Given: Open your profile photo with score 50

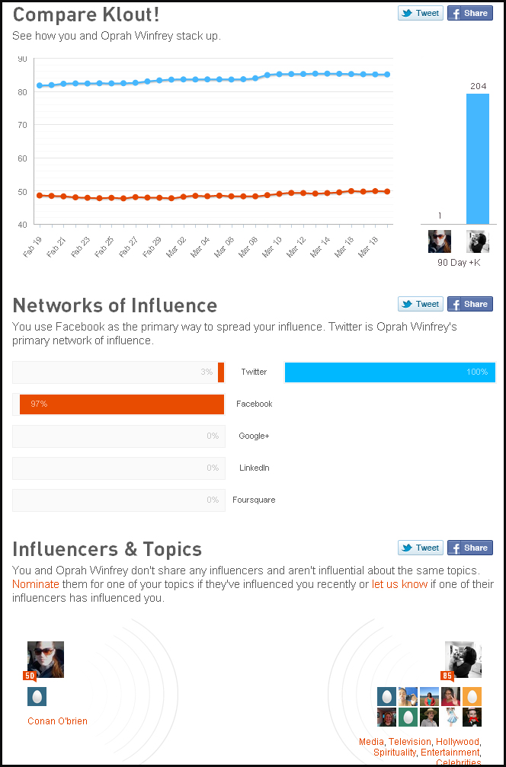Looking at the screenshot, I should [46, 660].
